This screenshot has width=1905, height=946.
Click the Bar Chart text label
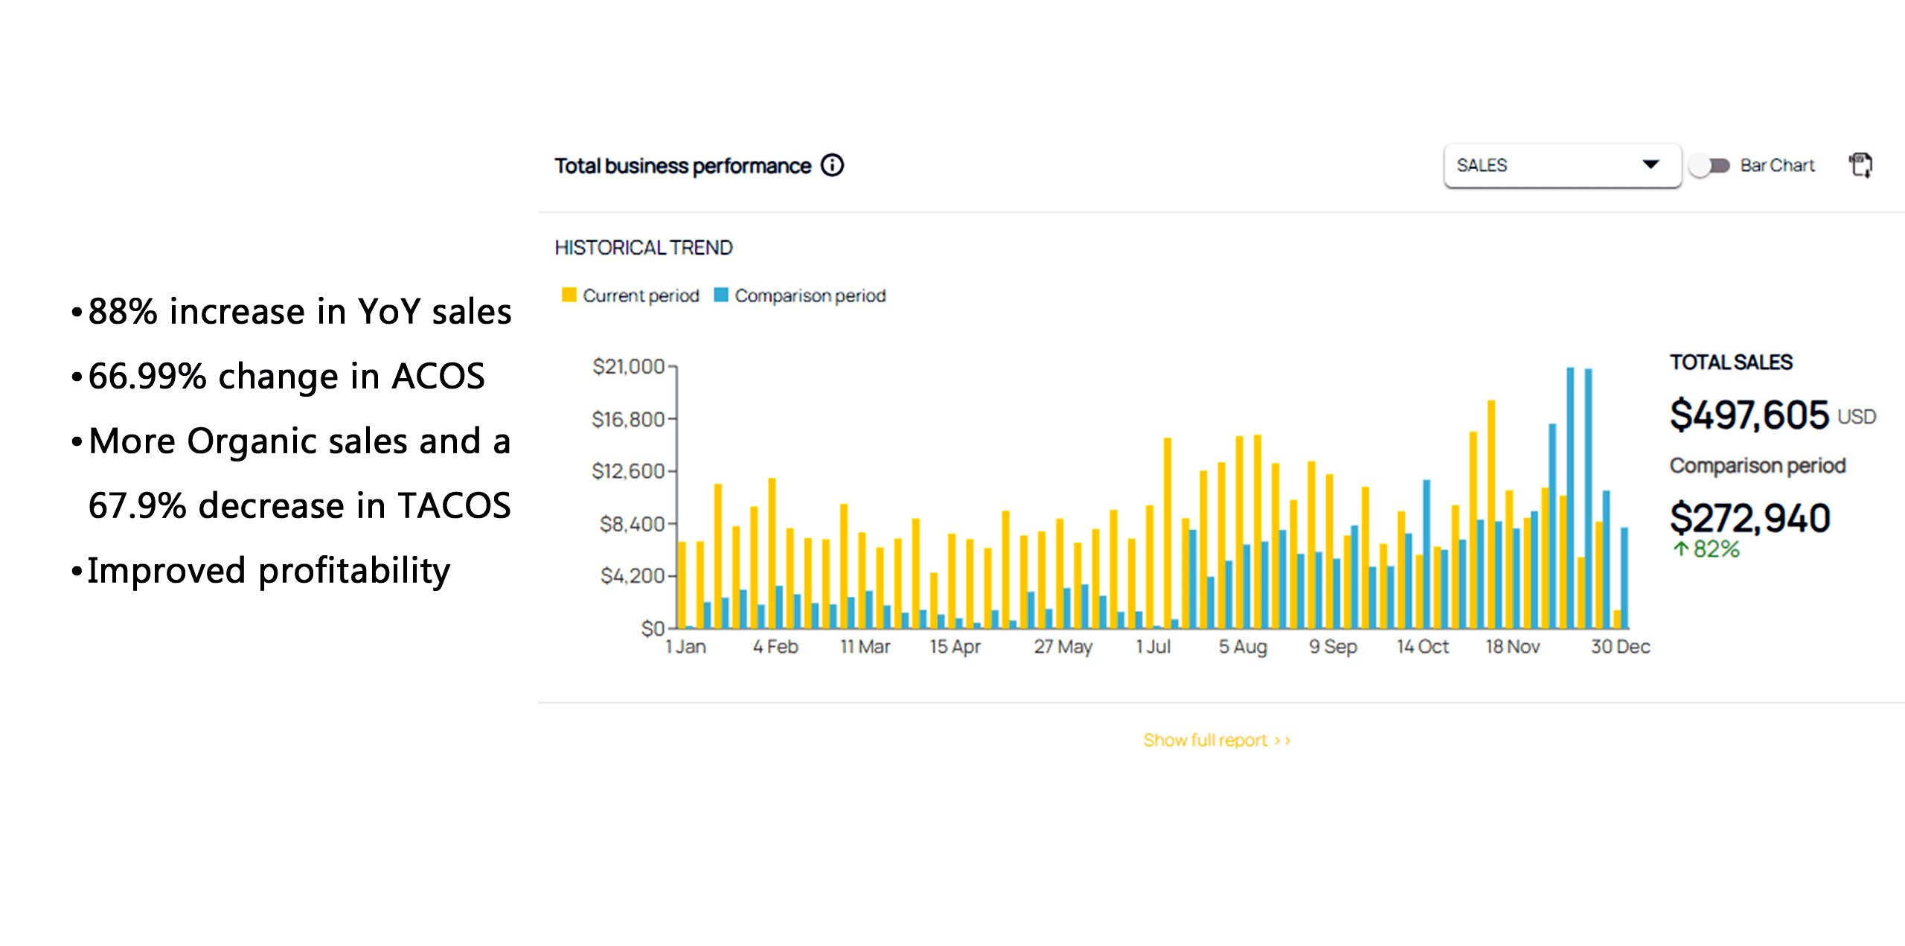1777,165
